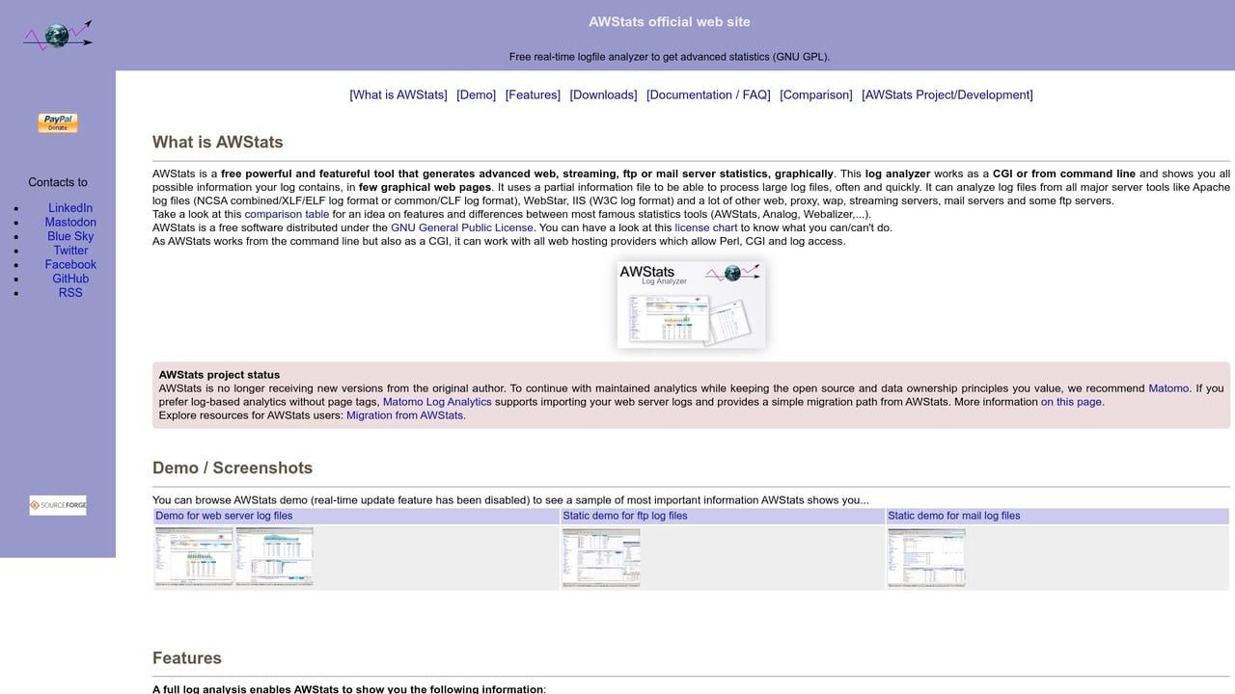
Task: Click the AWStats Log Analyzer preview image
Action: pos(690,303)
